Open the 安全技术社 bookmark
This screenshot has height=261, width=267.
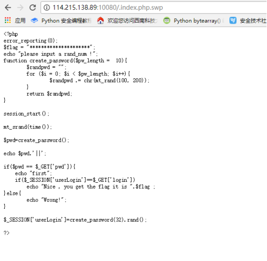click(253, 21)
